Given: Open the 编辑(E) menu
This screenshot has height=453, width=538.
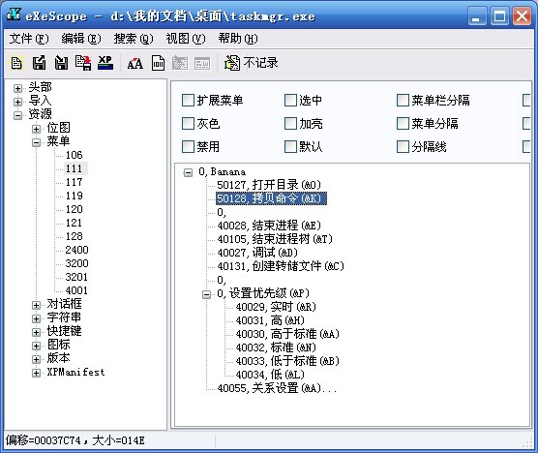Looking at the screenshot, I should [81, 39].
